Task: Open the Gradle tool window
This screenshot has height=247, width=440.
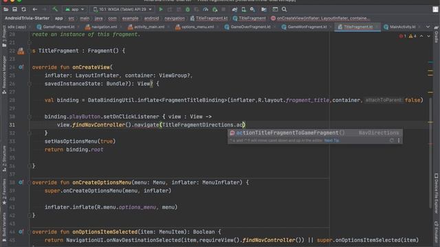Action: point(437,35)
